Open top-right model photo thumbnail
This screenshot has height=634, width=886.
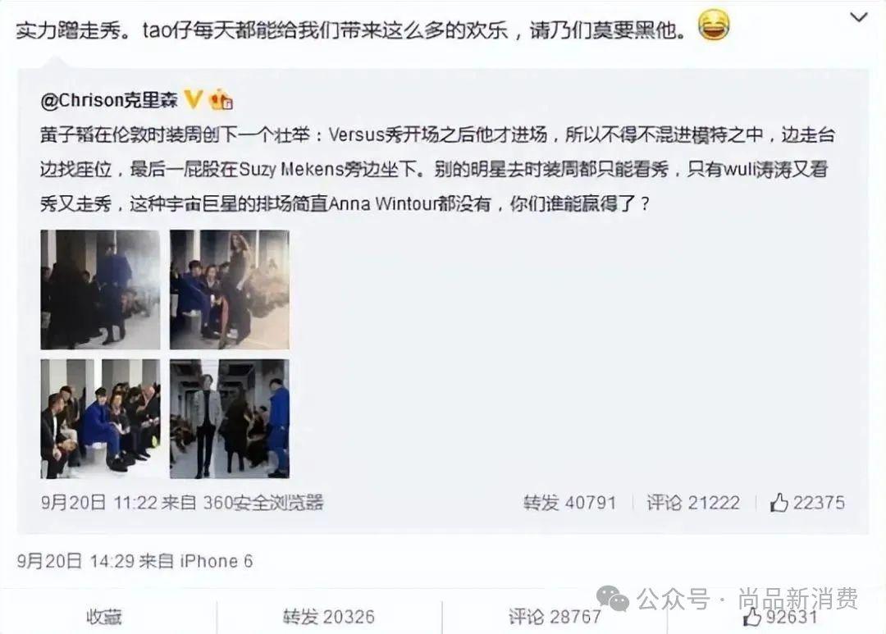tap(230, 290)
